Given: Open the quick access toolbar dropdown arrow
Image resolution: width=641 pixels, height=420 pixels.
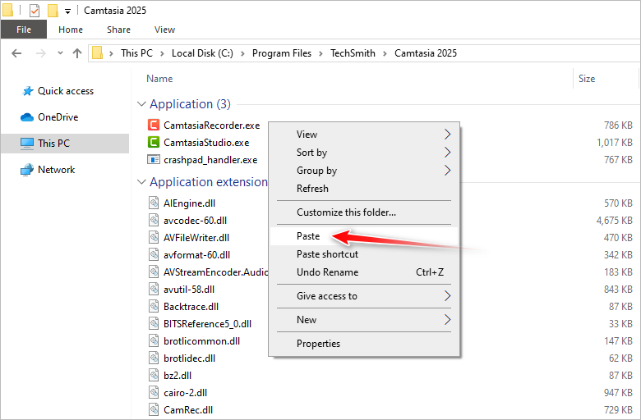Looking at the screenshot, I should [67, 11].
